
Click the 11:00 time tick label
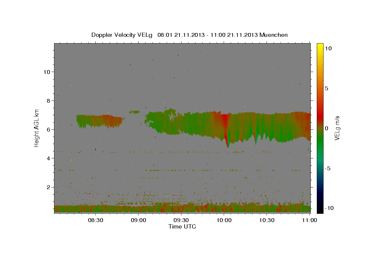coord(309,220)
